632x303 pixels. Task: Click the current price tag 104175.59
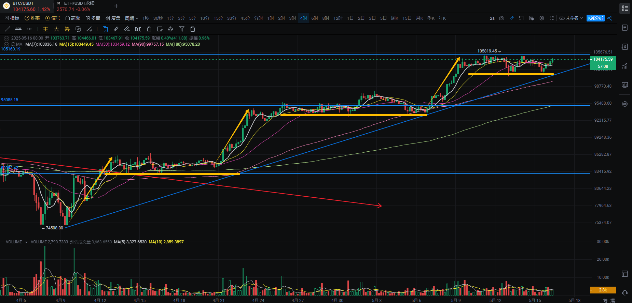(603, 59)
